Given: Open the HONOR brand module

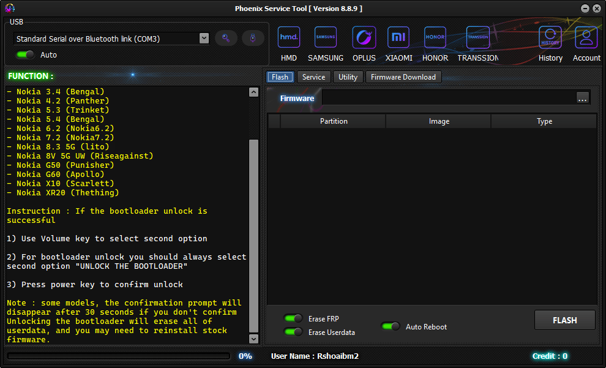Looking at the screenshot, I should (x=435, y=43).
